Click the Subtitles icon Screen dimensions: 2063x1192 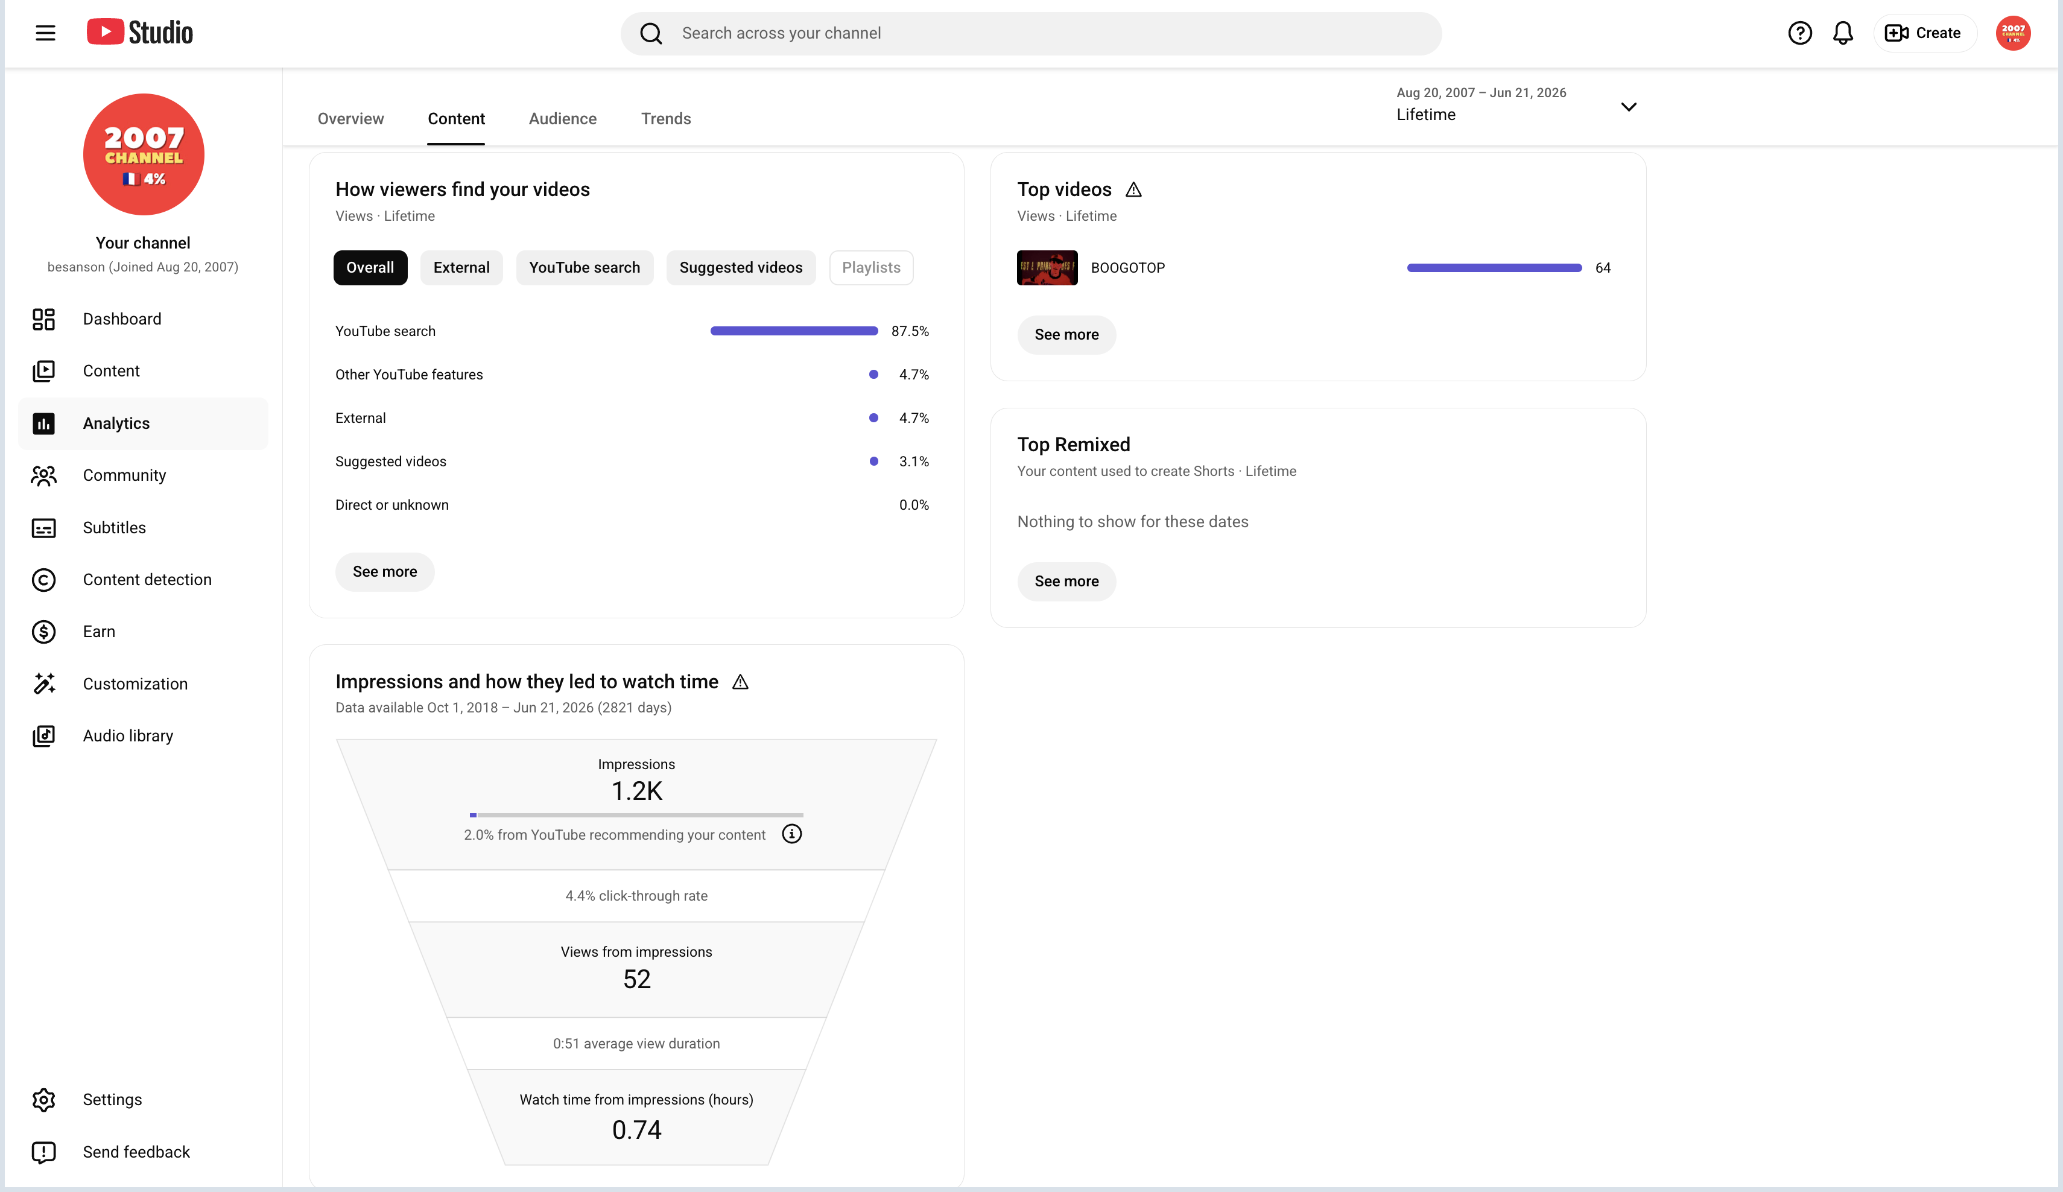(x=43, y=528)
